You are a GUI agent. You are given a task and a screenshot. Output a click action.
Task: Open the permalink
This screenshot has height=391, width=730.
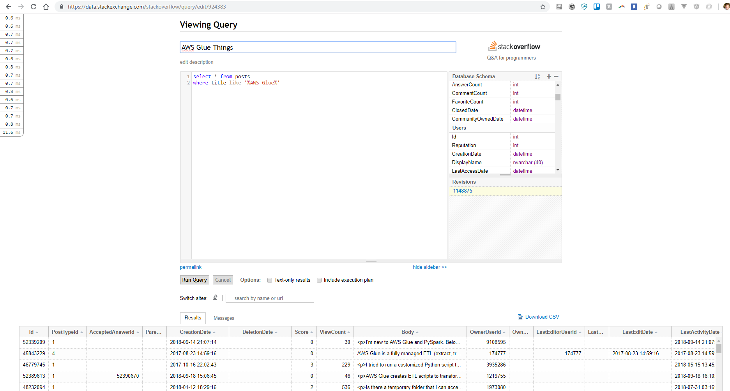(x=191, y=267)
